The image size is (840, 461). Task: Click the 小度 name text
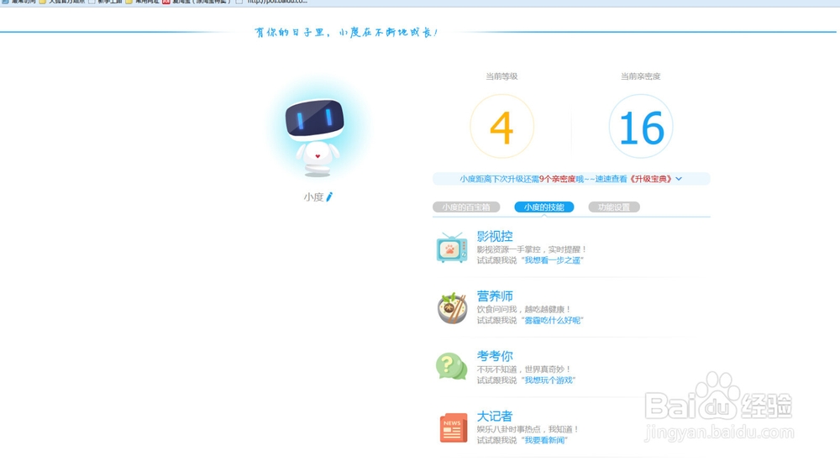coord(313,197)
